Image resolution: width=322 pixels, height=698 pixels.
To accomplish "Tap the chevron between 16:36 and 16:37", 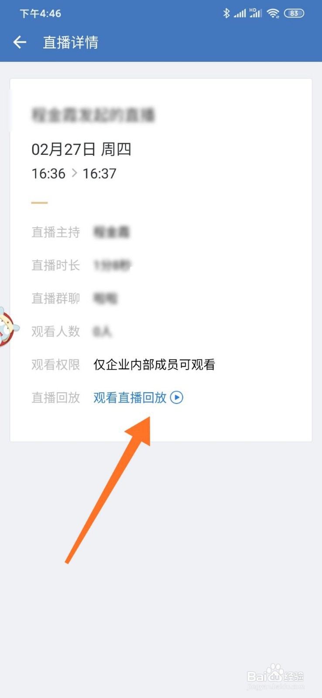I will [74, 173].
